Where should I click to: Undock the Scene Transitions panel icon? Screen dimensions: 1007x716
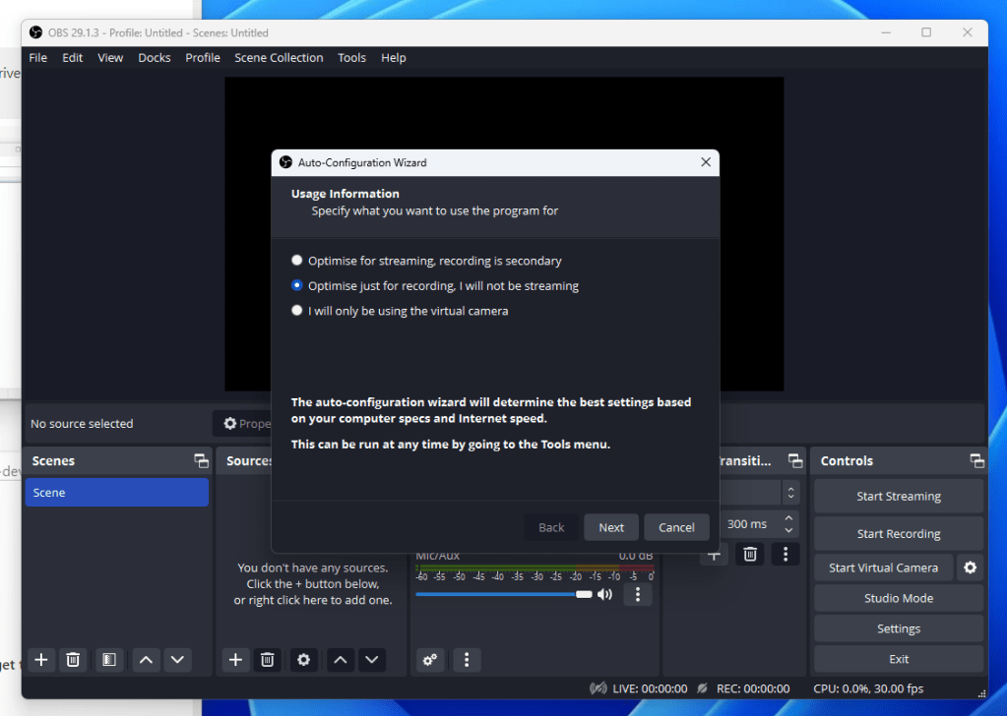tap(795, 460)
